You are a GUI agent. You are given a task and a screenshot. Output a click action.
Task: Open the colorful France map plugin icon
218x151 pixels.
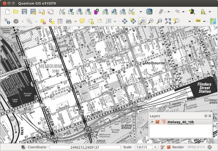point(192,12)
